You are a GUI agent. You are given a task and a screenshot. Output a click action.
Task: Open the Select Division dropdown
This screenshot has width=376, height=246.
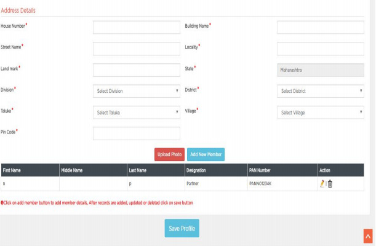pyautogui.click(x=136, y=91)
